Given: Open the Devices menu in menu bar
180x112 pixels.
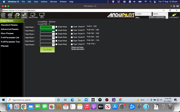Looking at the screenshot, I should [x=53, y=2].
